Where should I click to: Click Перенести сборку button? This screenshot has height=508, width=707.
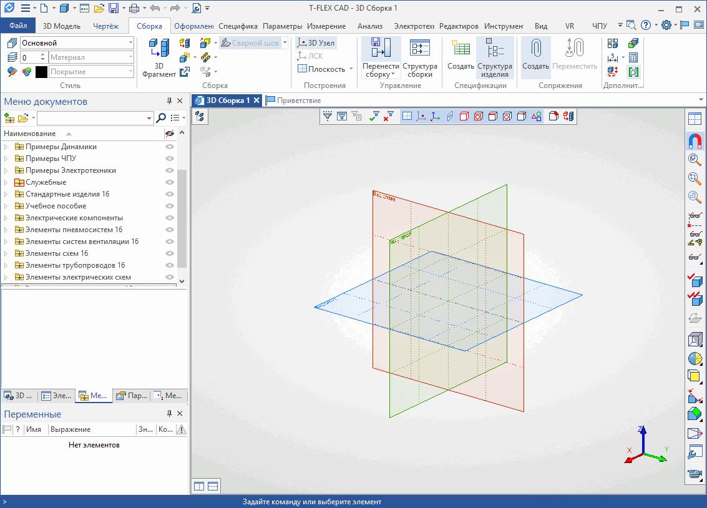381,57
